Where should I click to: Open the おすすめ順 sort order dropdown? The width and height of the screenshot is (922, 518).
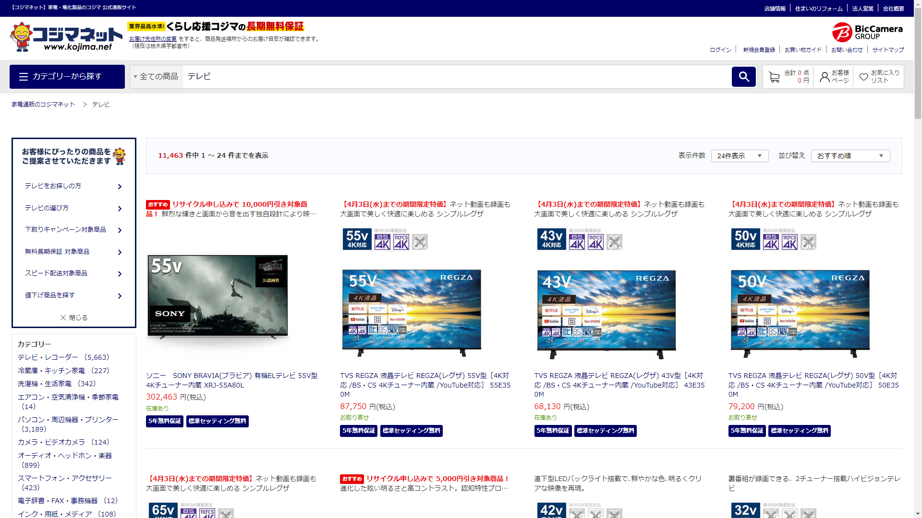850,156
